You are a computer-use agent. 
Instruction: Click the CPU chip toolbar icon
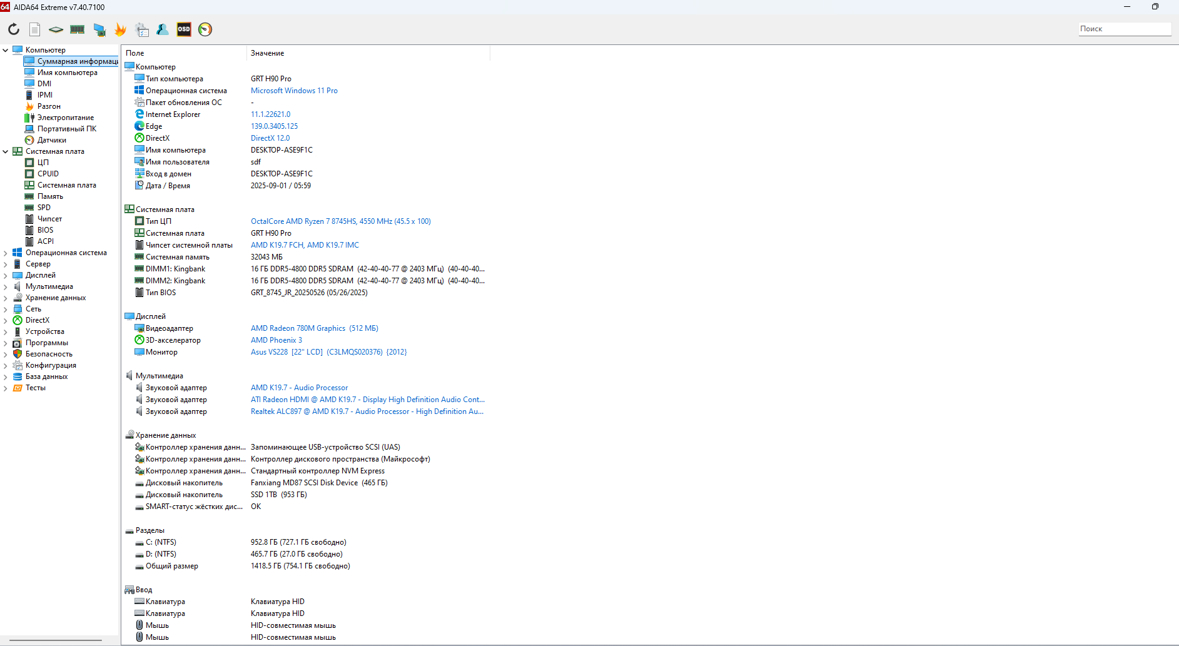click(56, 29)
